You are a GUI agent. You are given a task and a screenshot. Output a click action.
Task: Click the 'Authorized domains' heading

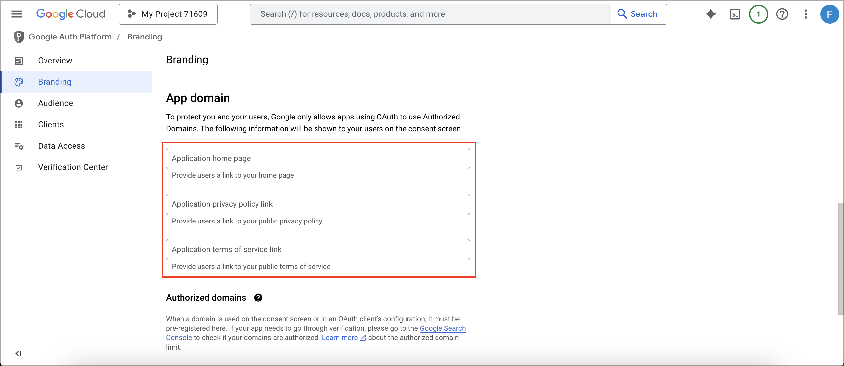pyautogui.click(x=206, y=298)
